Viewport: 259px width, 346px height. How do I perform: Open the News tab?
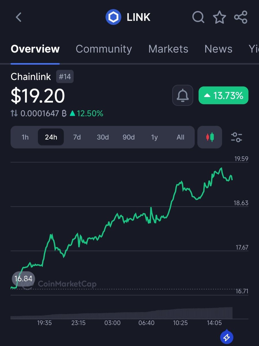pyautogui.click(x=218, y=49)
